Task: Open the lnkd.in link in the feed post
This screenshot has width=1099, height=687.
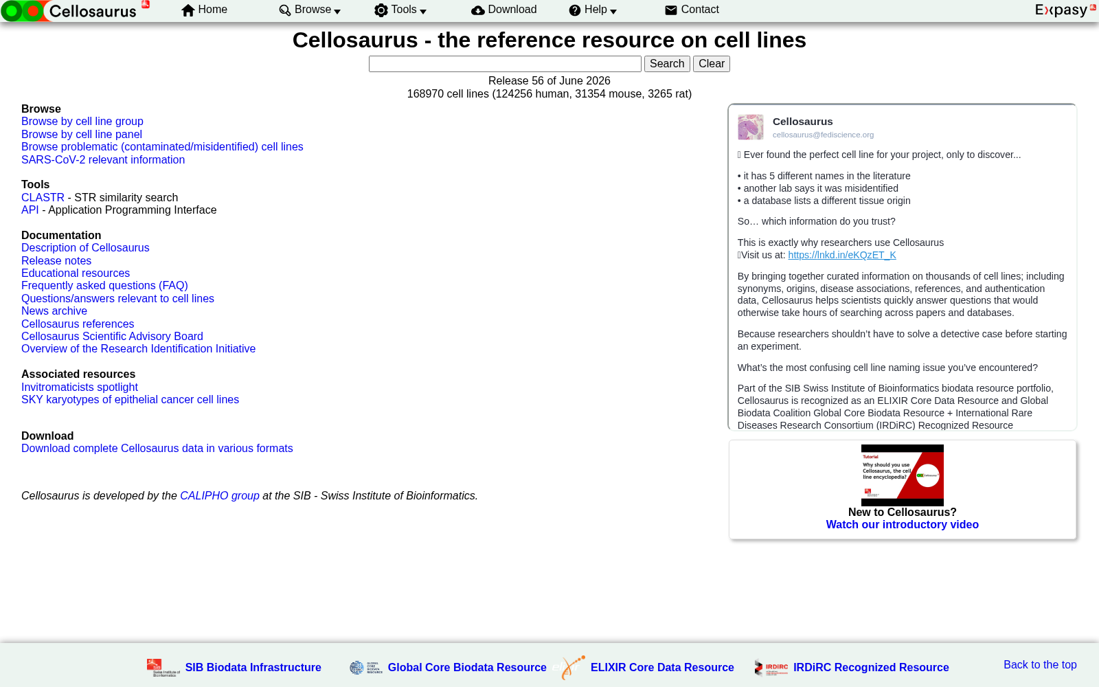Action: [842, 255]
